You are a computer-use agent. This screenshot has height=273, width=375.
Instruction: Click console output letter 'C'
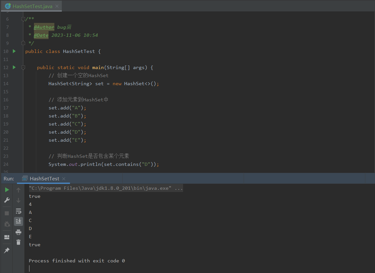(30, 220)
